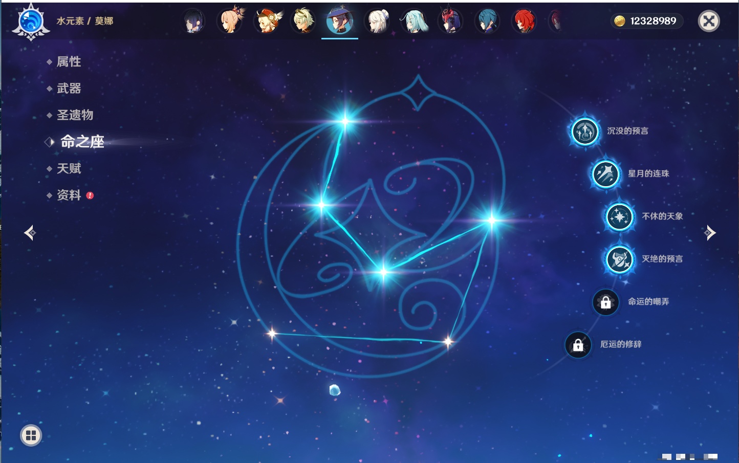Click the glowing top star of the constellation
The height and width of the screenshot is (463, 739).
[345, 121]
